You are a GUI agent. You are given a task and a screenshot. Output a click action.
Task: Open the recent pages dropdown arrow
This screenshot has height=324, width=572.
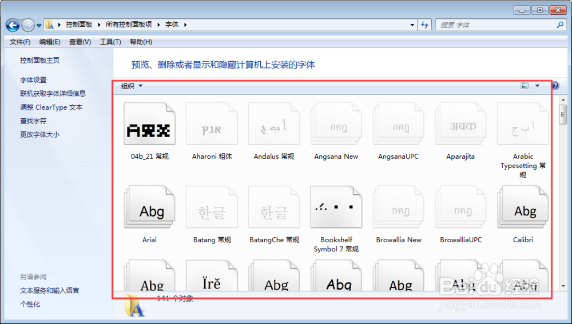(x=39, y=26)
